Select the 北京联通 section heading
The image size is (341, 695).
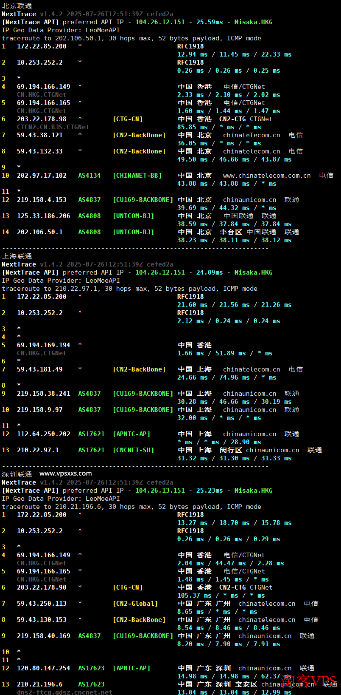pos(17,6)
